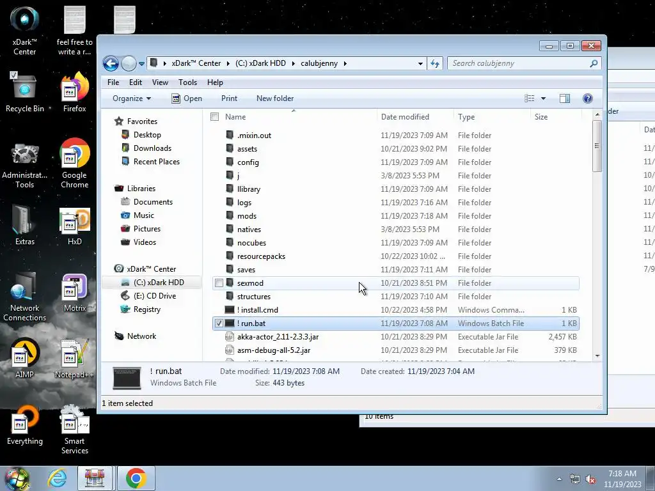Screen dimensions: 655x491
Task: Open the Everything search shortcut
Action: coord(24,425)
